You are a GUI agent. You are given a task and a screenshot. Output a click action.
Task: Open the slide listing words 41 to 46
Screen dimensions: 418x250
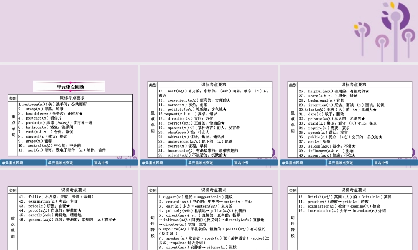pyautogui.click(x=69, y=210)
